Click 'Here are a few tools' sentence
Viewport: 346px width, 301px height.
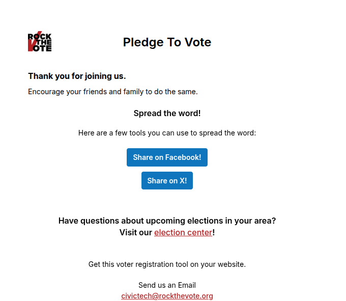point(167,133)
